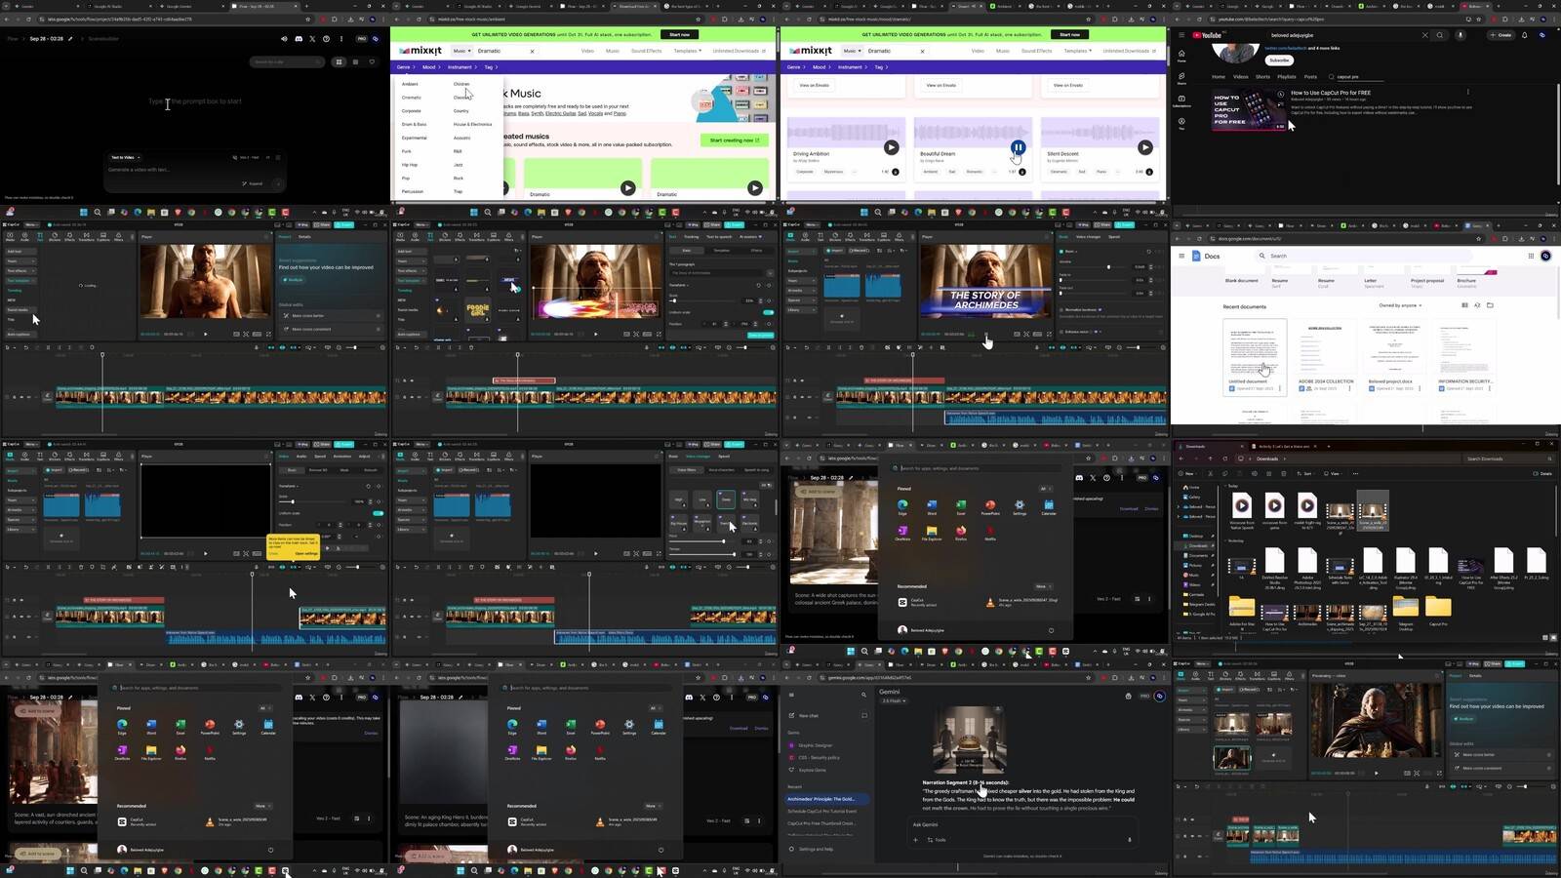The image size is (1561, 878).
Task: Open the Google apps grid in Docs
Action: pos(1532,256)
